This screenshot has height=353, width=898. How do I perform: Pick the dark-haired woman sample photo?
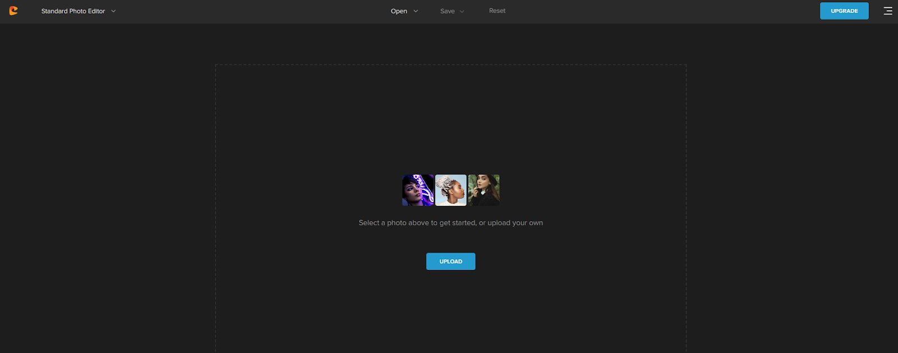[484, 190]
